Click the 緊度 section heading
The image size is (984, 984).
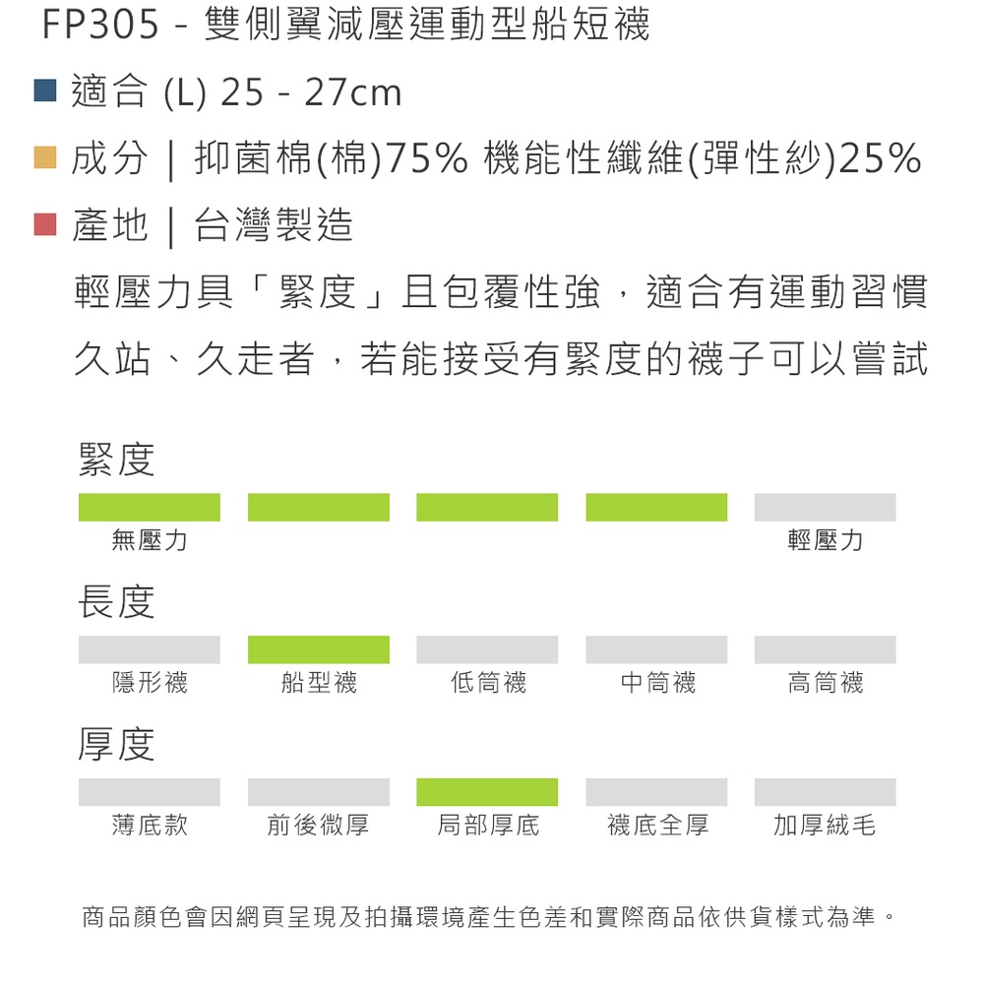[x=116, y=460]
